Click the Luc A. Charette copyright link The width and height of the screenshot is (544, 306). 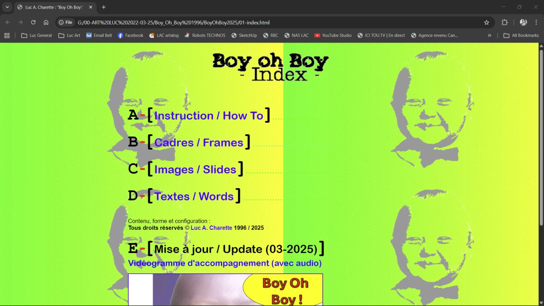[211, 228]
